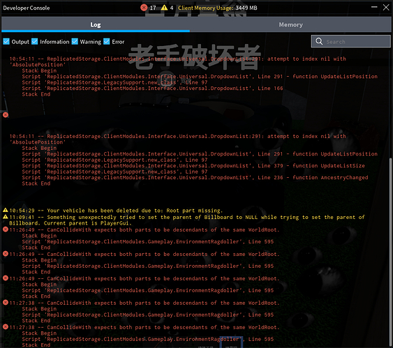The image size is (393, 348).
Task: Click warning icon beside Billboard parent message
Action: pos(6,217)
